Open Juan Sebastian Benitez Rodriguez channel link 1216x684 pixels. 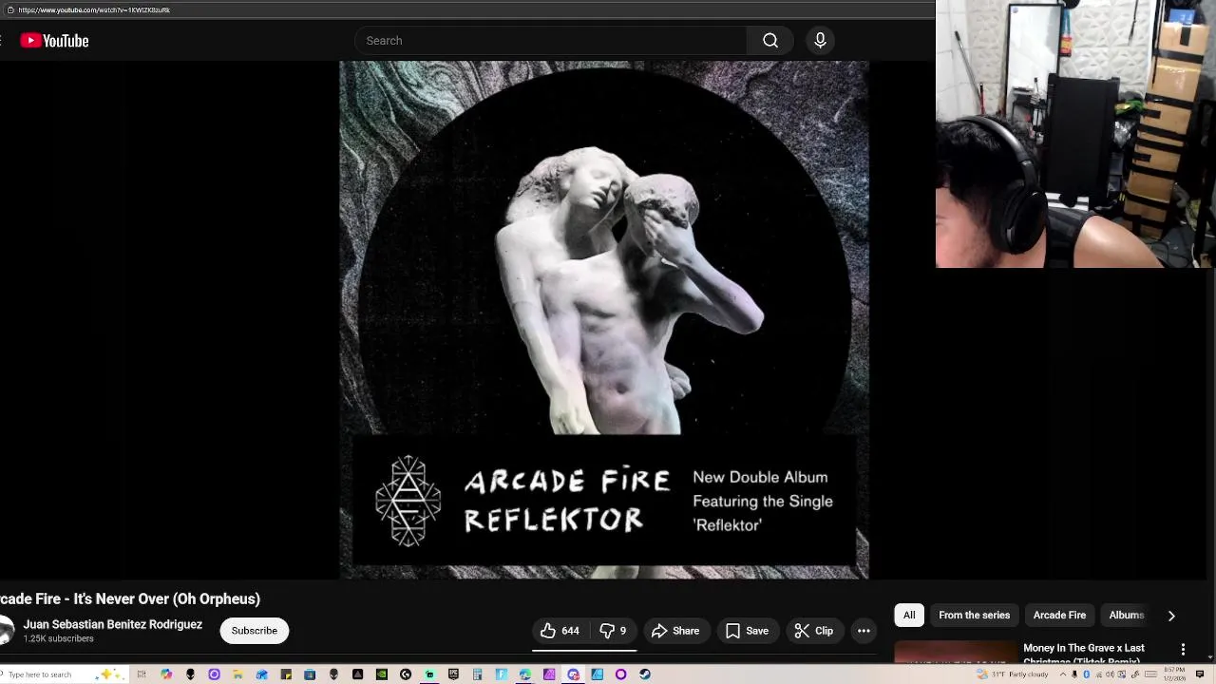coord(113,624)
